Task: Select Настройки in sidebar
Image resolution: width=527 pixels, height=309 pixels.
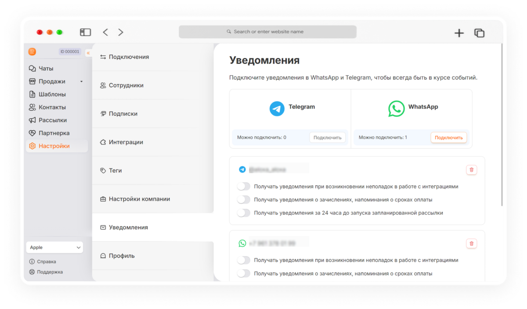Action: (56, 146)
